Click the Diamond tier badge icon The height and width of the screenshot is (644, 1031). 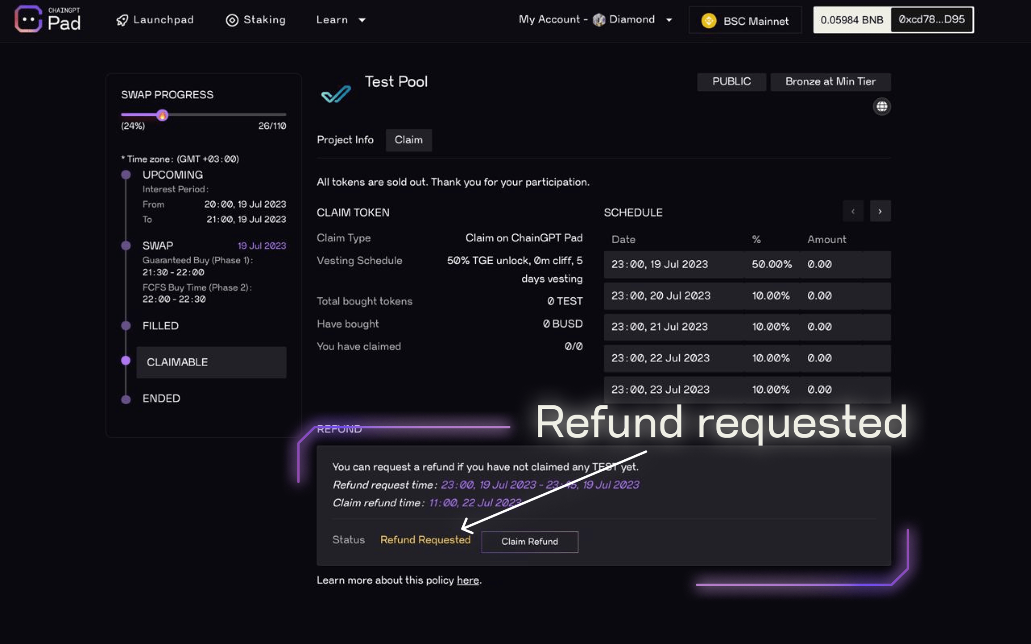click(599, 20)
